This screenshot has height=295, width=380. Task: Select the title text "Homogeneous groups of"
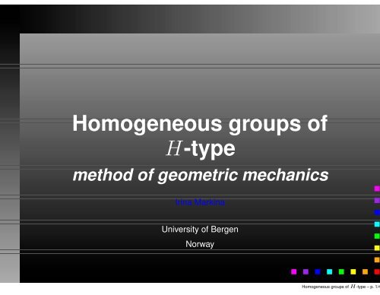coord(200,124)
